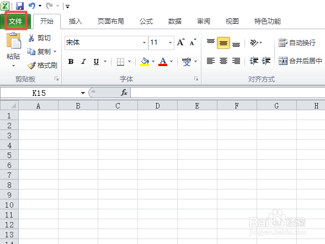Toggle italic formatting

[x=83, y=62]
